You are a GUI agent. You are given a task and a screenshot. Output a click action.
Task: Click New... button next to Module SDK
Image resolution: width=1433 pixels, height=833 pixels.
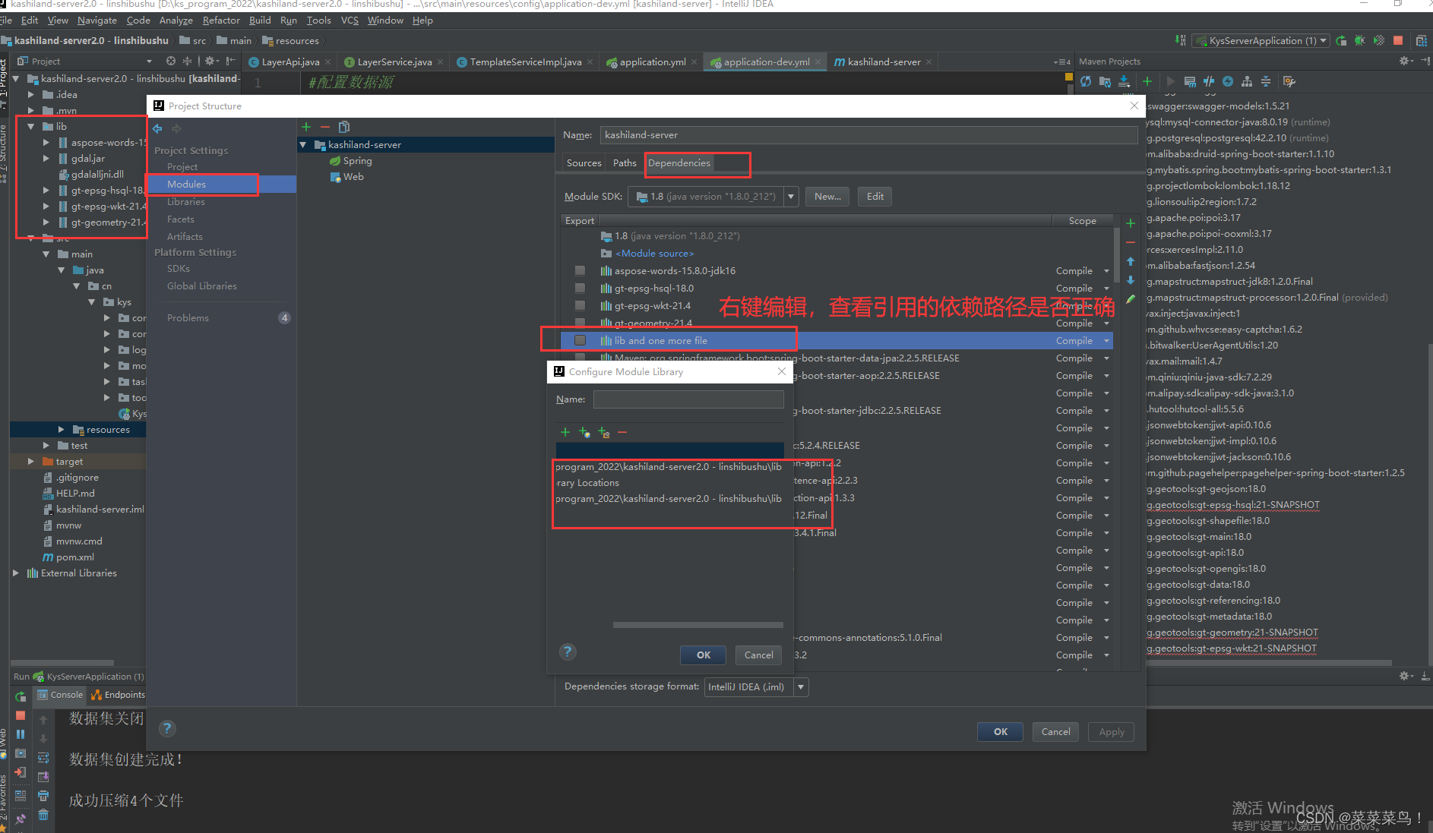(827, 197)
